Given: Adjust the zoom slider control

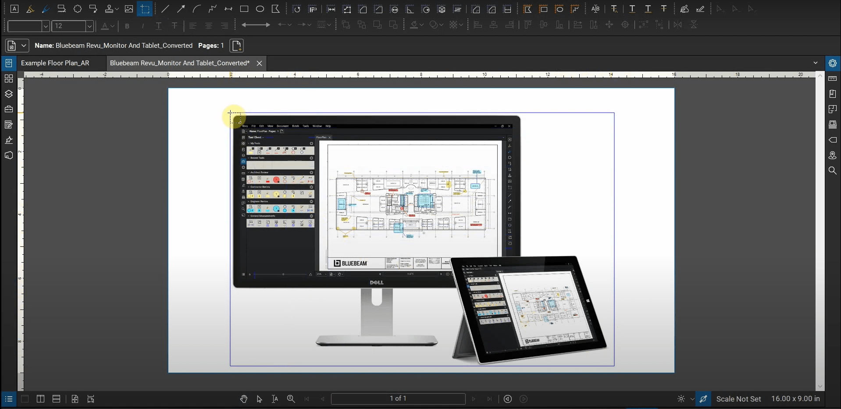Looking at the screenshot, I should tap(291, 399).
